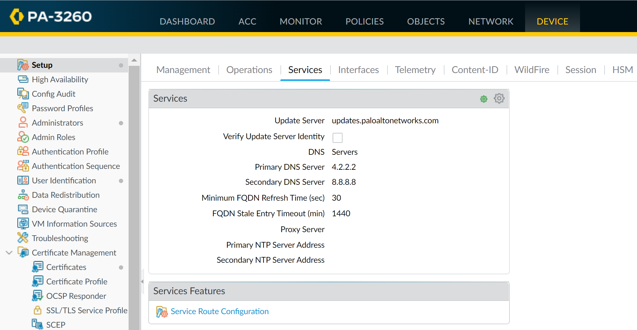Click the Data Redistribution icon
The height and width of the screenshot is (330, 637).
pyautogui.click(x=23, y=195)
